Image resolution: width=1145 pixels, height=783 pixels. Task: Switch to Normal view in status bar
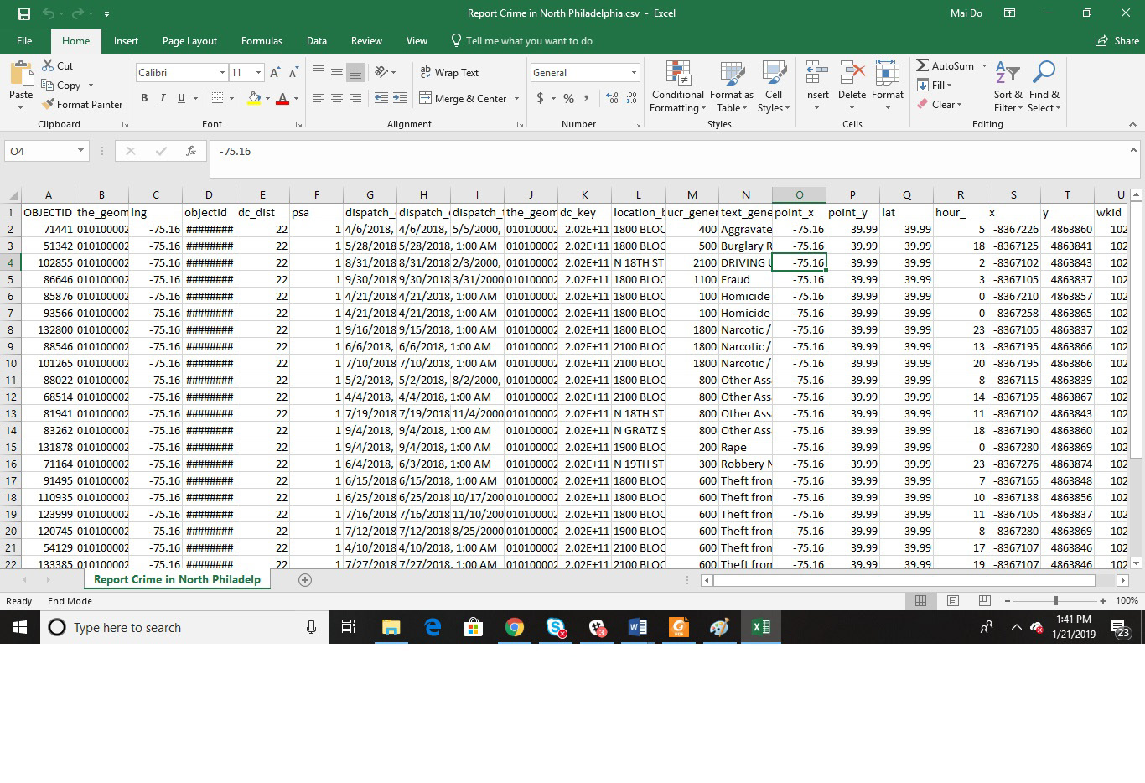920,600
